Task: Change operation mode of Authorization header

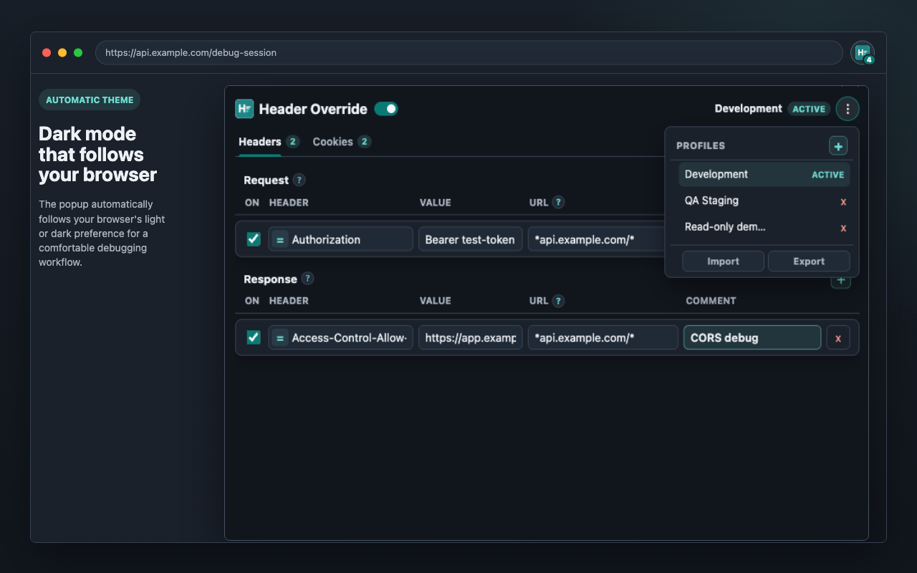Action: point(280,239)
